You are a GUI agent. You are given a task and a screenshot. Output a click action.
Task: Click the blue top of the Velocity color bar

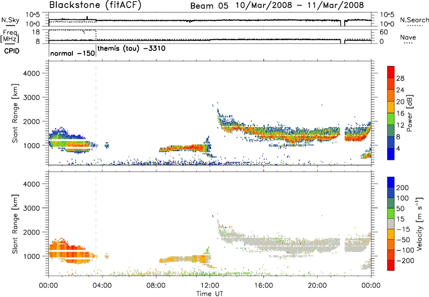coord(391,182)
